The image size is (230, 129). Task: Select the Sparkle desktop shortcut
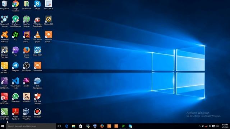click(x=27, y=82)
